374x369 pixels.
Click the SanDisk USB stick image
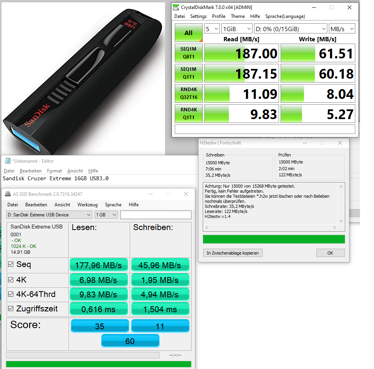(83, 79)
